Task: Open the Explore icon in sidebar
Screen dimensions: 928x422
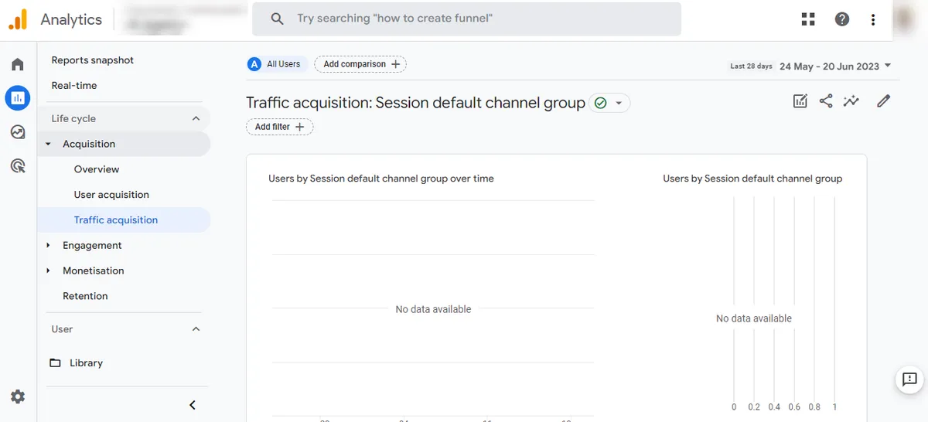Action: point(18,132)
